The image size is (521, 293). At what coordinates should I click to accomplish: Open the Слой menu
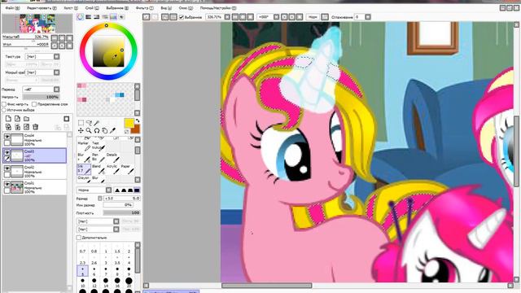coord(92,8)
